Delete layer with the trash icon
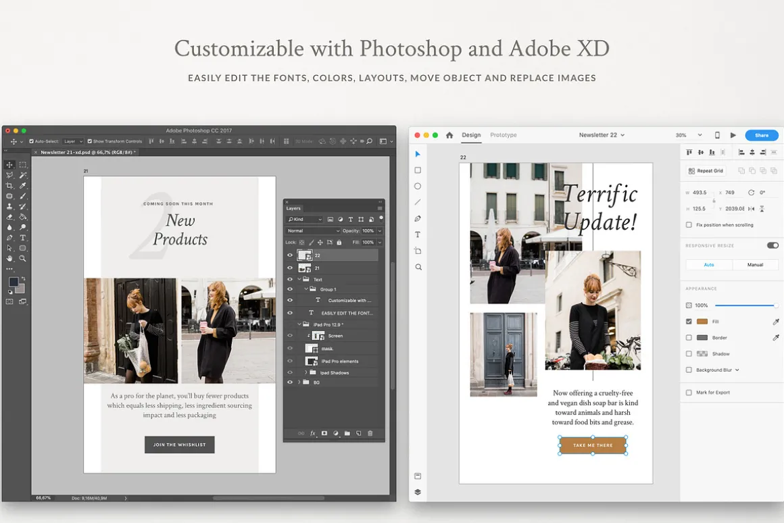The width and height of the screenshot is (784, 523). pyautogui.click(x=370, y=434)
